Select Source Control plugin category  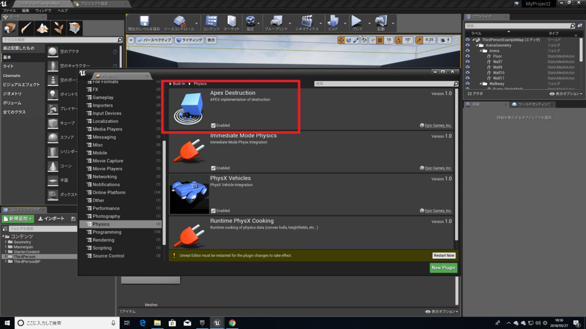coord(108,256)
